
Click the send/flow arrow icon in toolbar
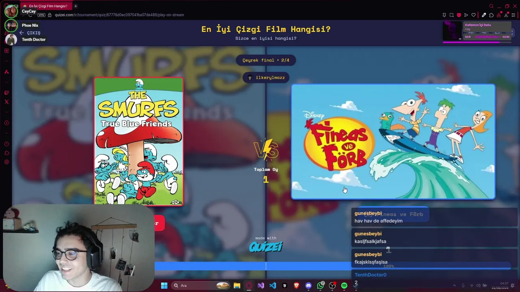coord(466,15)
